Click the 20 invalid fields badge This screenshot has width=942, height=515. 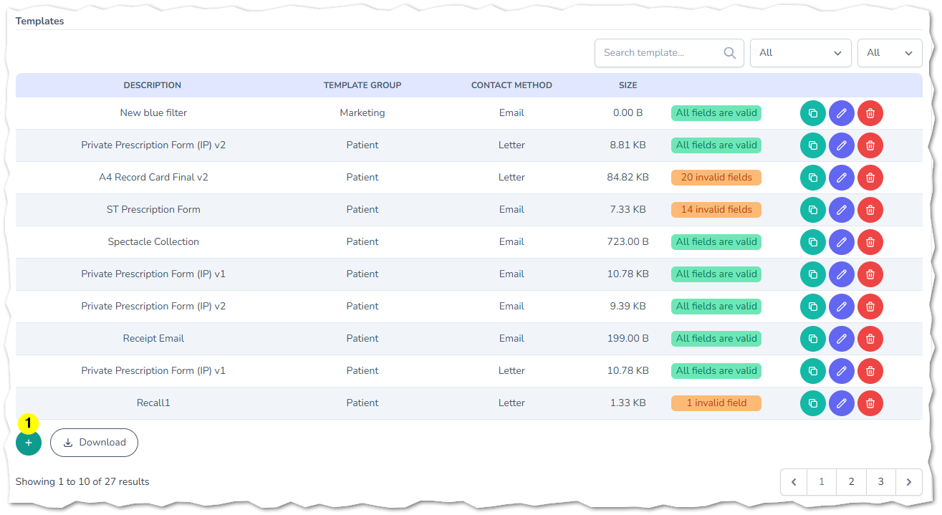tap(716, 178)
